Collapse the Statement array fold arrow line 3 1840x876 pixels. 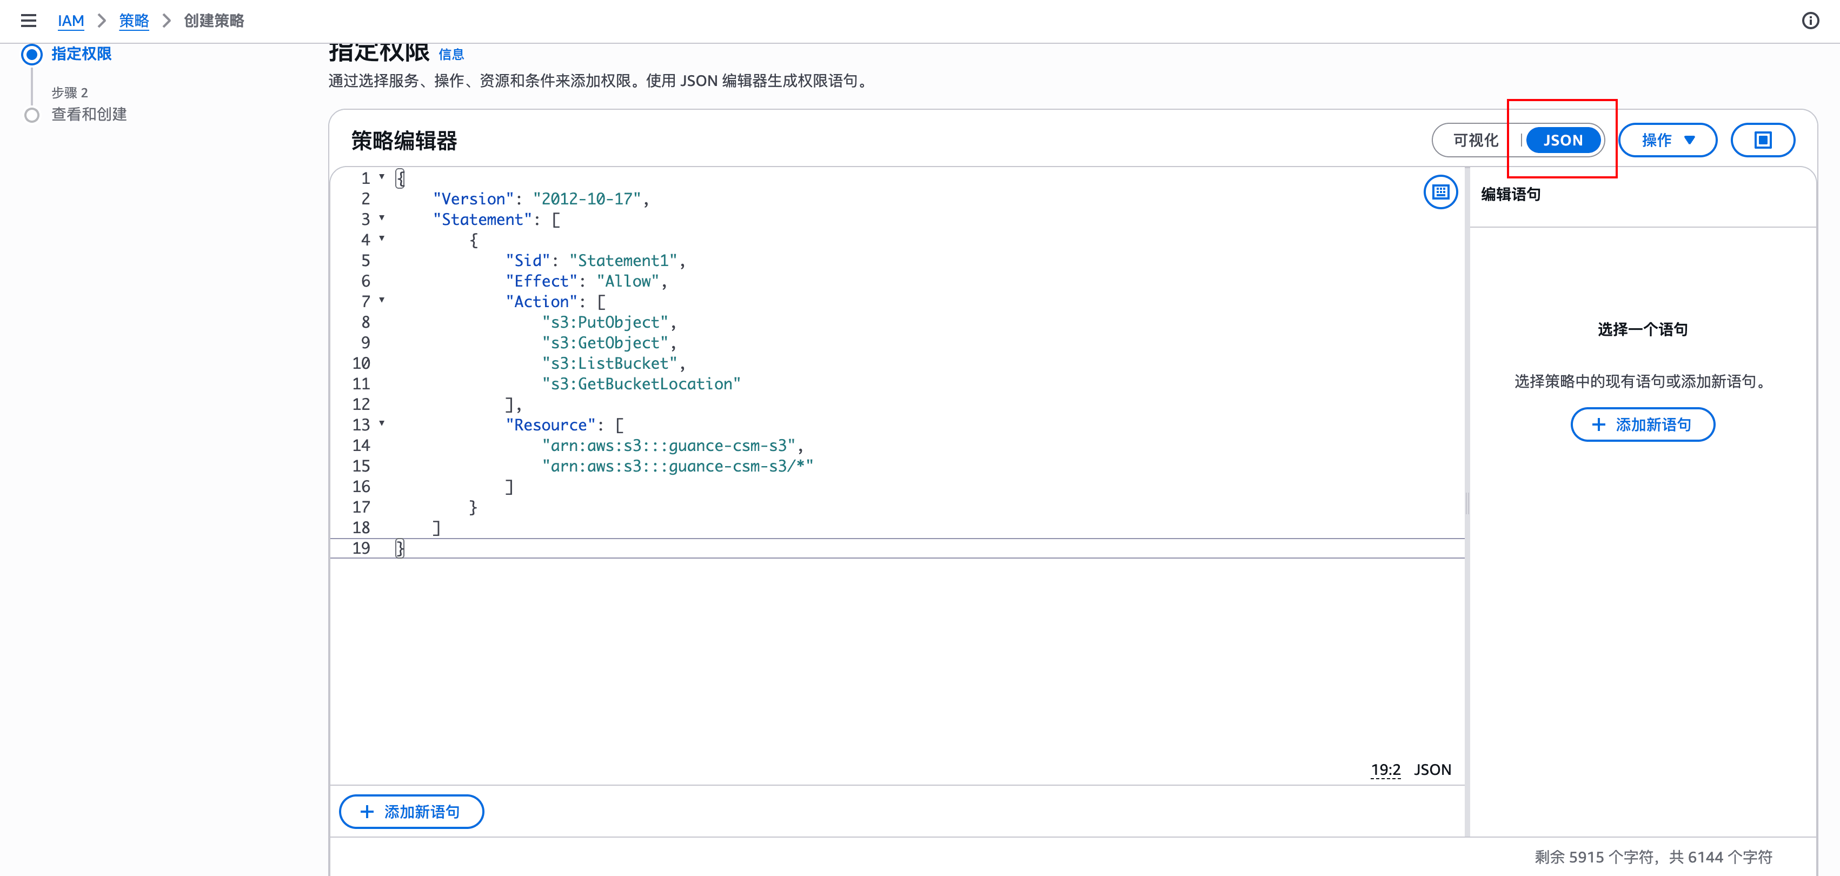pyautogui.click(x=382, y=218)
